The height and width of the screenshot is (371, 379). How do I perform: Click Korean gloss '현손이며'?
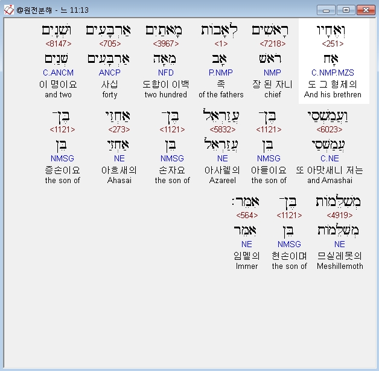(x=289, y=256)
